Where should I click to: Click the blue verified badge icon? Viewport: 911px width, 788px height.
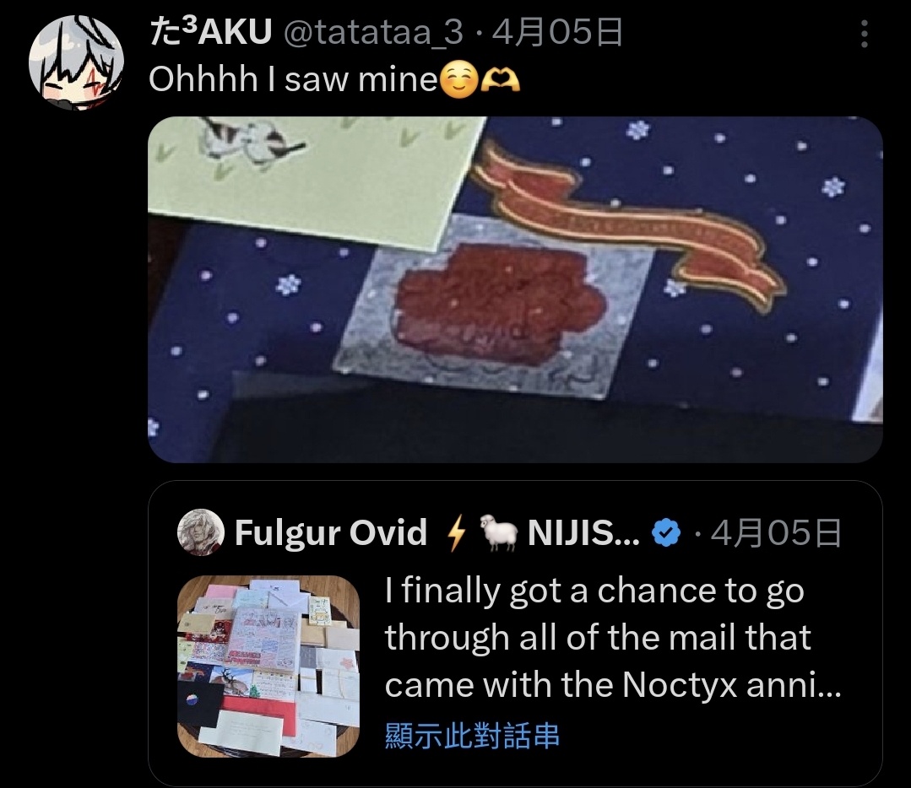(666, 532)
